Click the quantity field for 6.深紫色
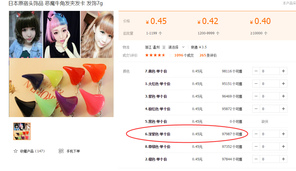Viewport: 296px width, 171px height. point(269,134)
